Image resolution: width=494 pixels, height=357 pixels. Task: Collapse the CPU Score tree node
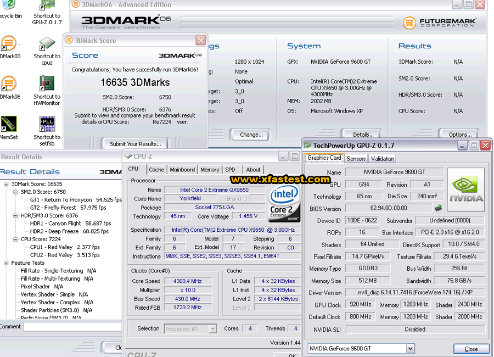pyautogui.click(x=15, y=239)
